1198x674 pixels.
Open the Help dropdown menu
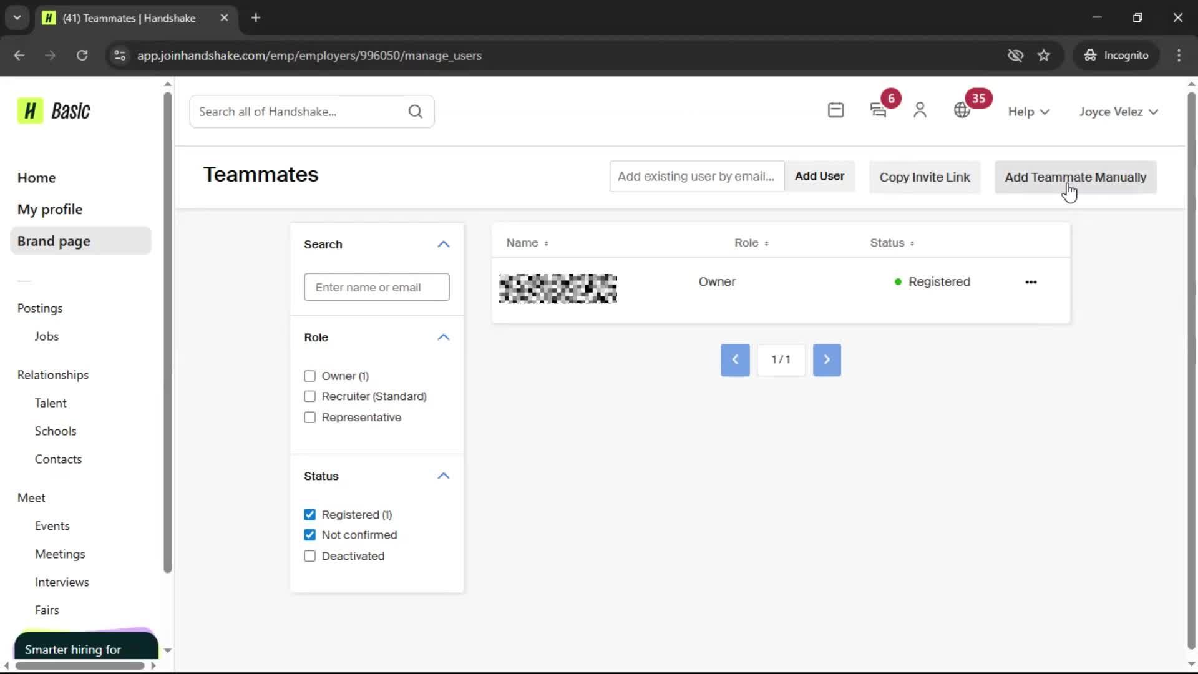[x=1028, y=111]
